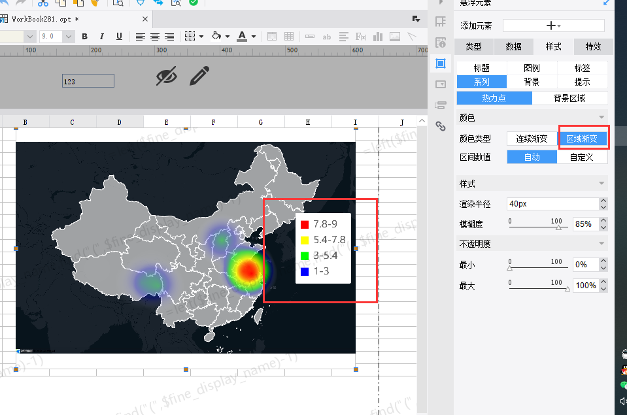Open the 9.0 font size dropdown
This screenshot has width=627, height=415.
[x=69, y=37]
